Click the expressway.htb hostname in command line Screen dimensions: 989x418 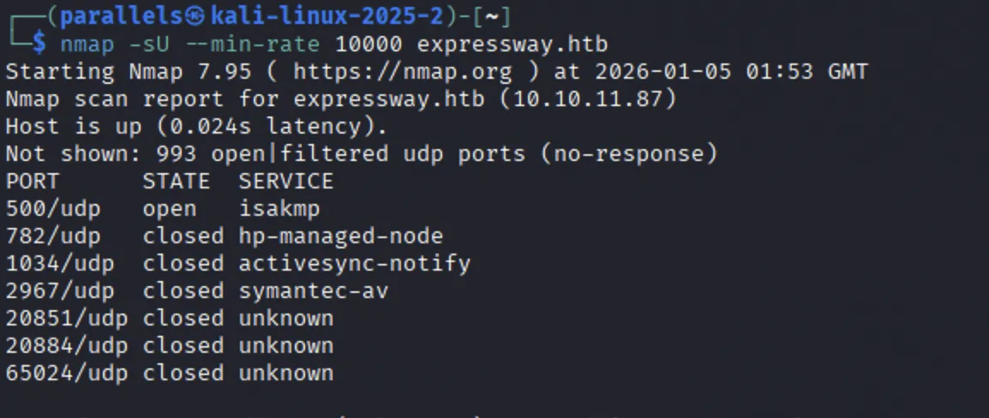tap(512, 45)
